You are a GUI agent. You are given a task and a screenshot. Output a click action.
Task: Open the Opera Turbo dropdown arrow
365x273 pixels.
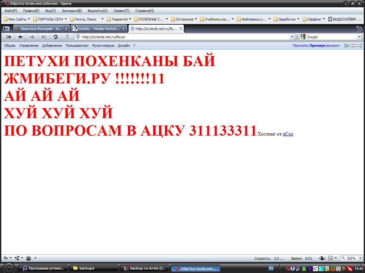click(x=35, y=258)
